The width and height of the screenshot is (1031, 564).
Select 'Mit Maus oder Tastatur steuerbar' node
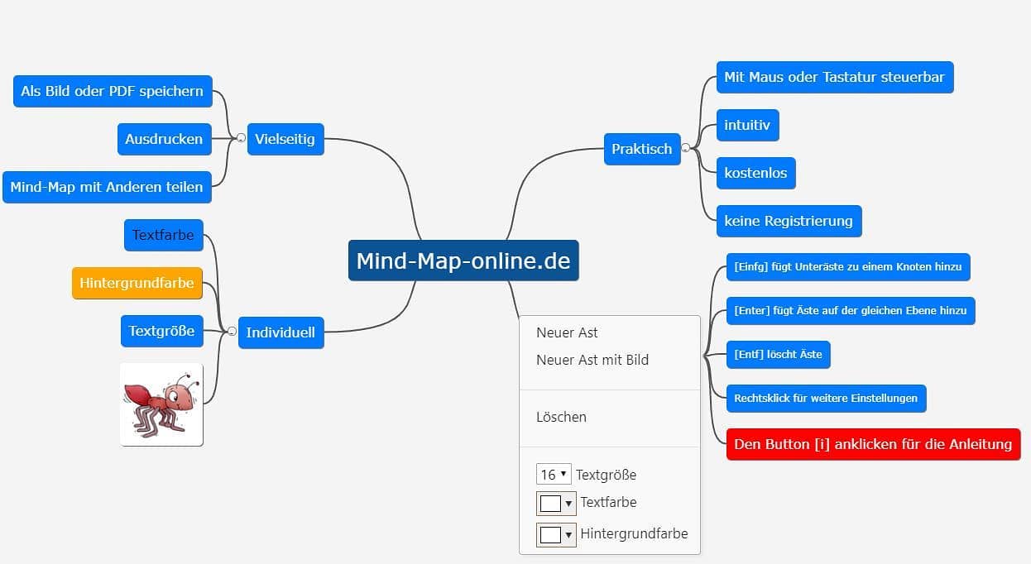click(x=834, y=77)
